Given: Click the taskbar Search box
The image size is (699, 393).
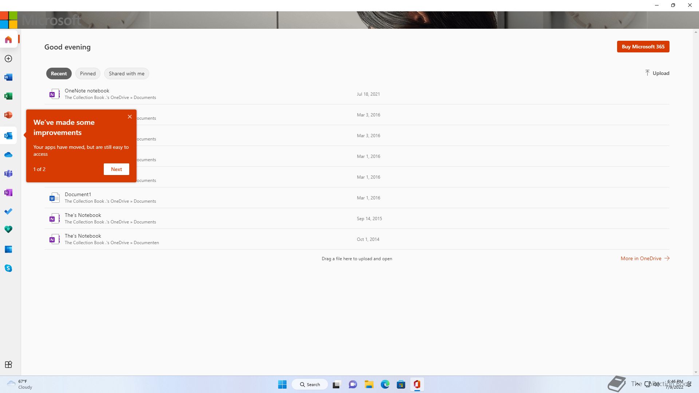Looking at the screenshot, I should point(310,384).
